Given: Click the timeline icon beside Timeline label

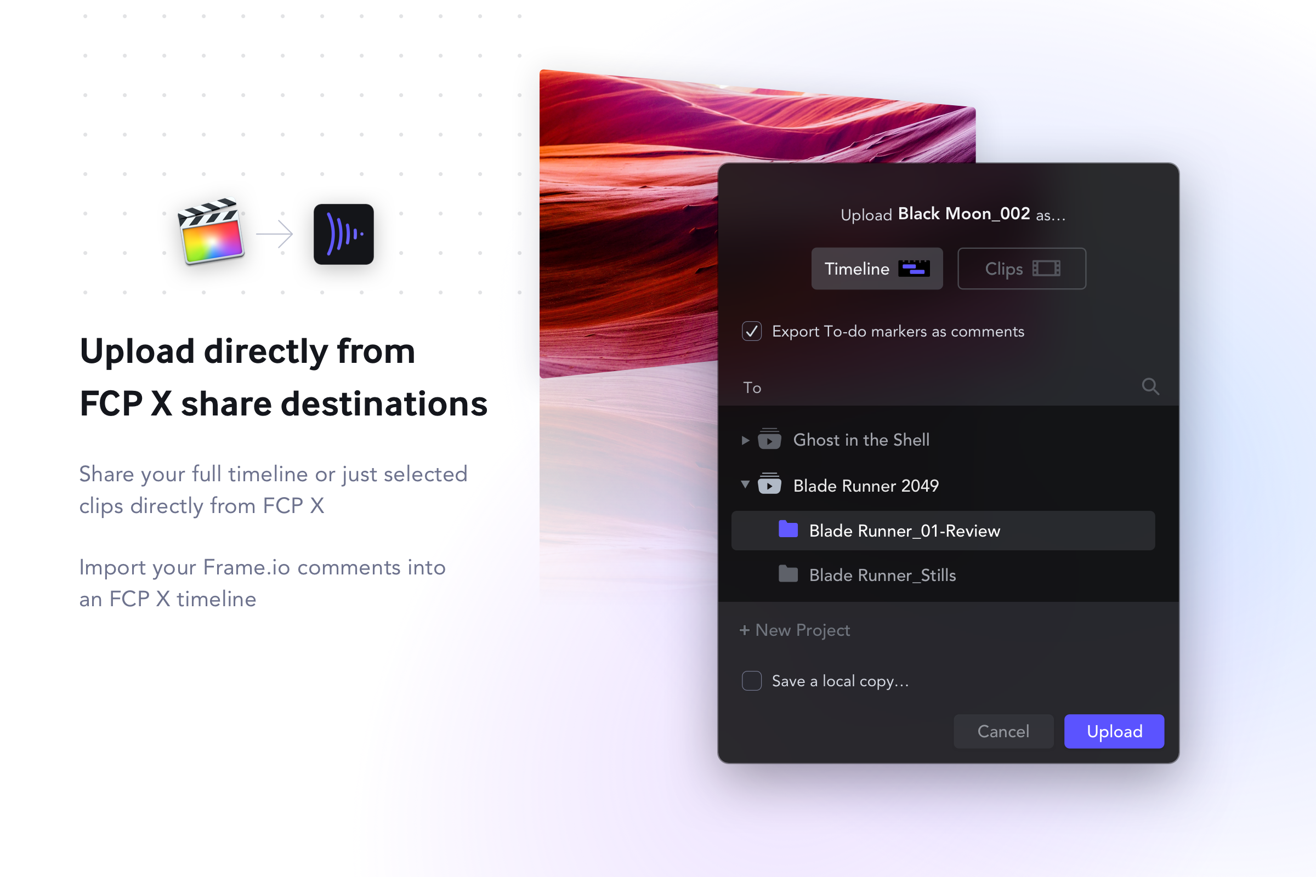Looking at the screenshot, I should pyautogui.click(x=914, y=269).
